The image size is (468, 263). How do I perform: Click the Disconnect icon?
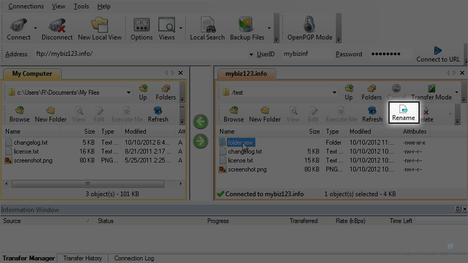pos(57,28)
